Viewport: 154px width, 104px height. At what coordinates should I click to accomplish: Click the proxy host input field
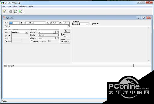pyautogui.click(x=43, y=41)
